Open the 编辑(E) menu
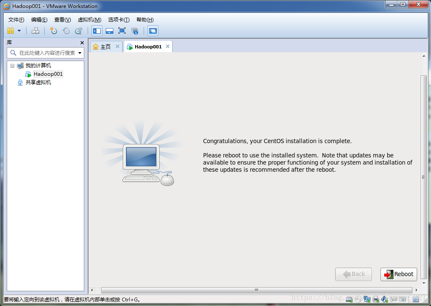Viewport: 431px width, 306px height. coord(39,20)
